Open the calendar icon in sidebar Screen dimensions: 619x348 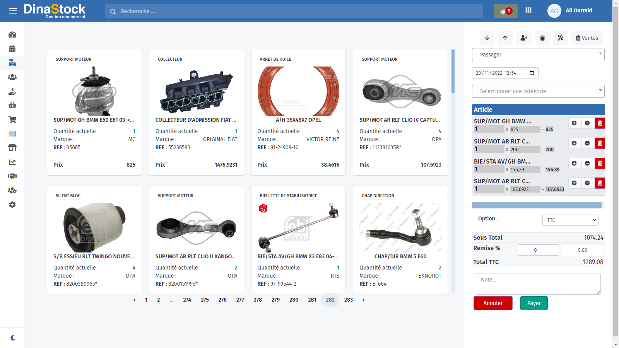[x=12, y=49]
